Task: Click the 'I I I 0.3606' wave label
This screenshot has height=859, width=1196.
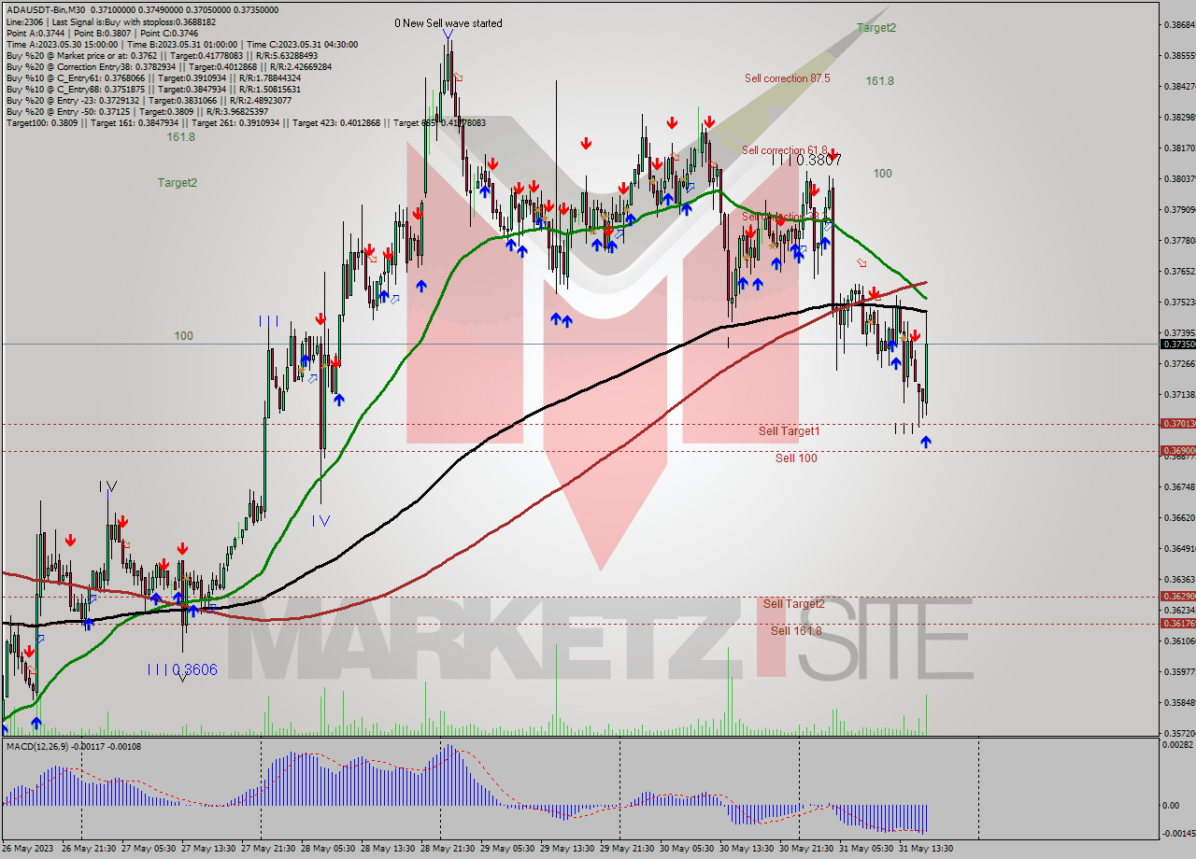Action: 182,669
